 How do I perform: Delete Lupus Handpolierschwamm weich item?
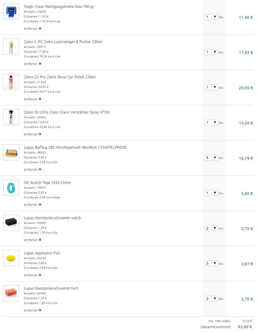pyautogui.click(x=40, y=240)
